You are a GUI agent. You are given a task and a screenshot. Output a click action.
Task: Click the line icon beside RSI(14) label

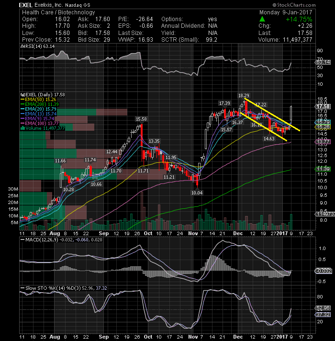[x=22, y=46]
